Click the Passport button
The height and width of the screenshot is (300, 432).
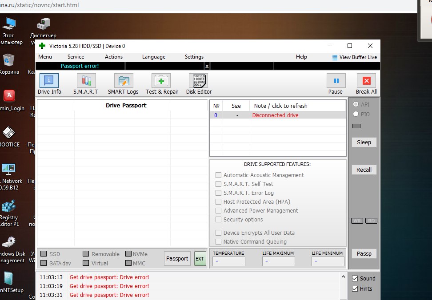[x=177, y=258]
